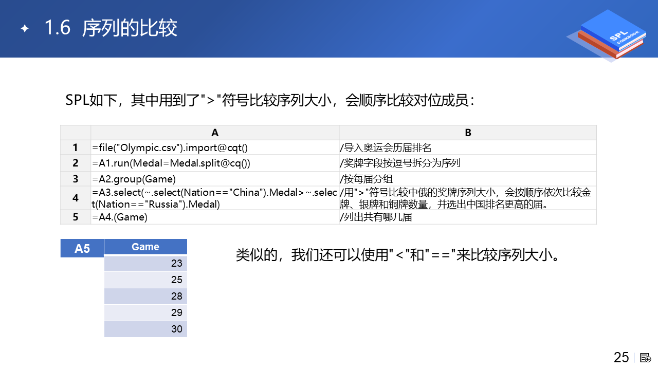Click the intro sentence starting with "SPL如下"
658x370 pixels.
[270, 100]
